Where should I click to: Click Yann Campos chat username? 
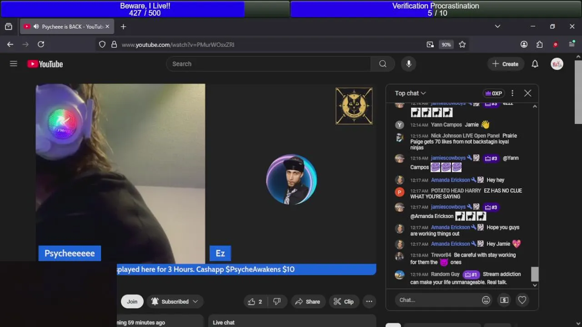pos(447,125)
